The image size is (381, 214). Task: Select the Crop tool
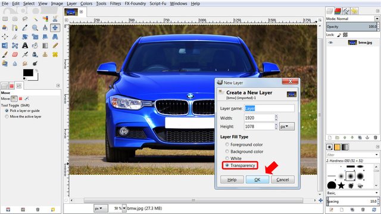pyautogui.click(x=15, y=37)
